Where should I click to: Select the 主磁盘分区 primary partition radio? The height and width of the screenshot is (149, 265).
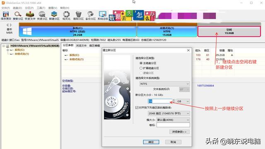point(141,63)
